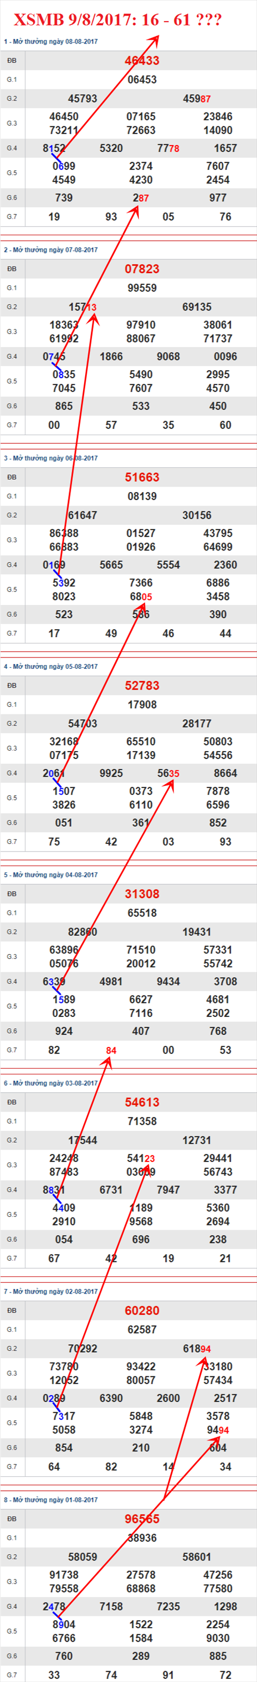Click the red G.7 result 84

[x=111, y=1051]
